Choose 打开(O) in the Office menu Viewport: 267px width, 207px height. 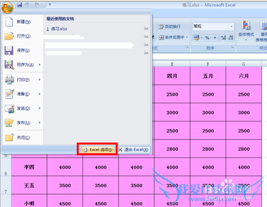[x=23, y=36]
